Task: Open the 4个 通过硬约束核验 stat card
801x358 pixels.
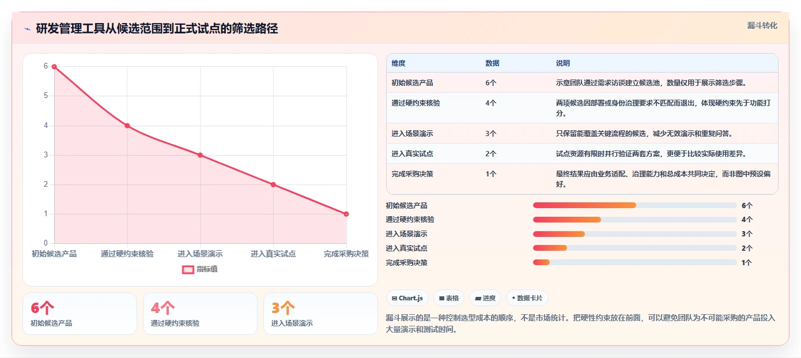Action: pos(200,314)
